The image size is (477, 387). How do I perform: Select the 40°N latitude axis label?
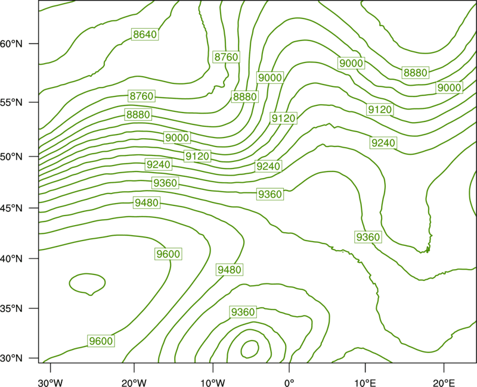[11, 259]
